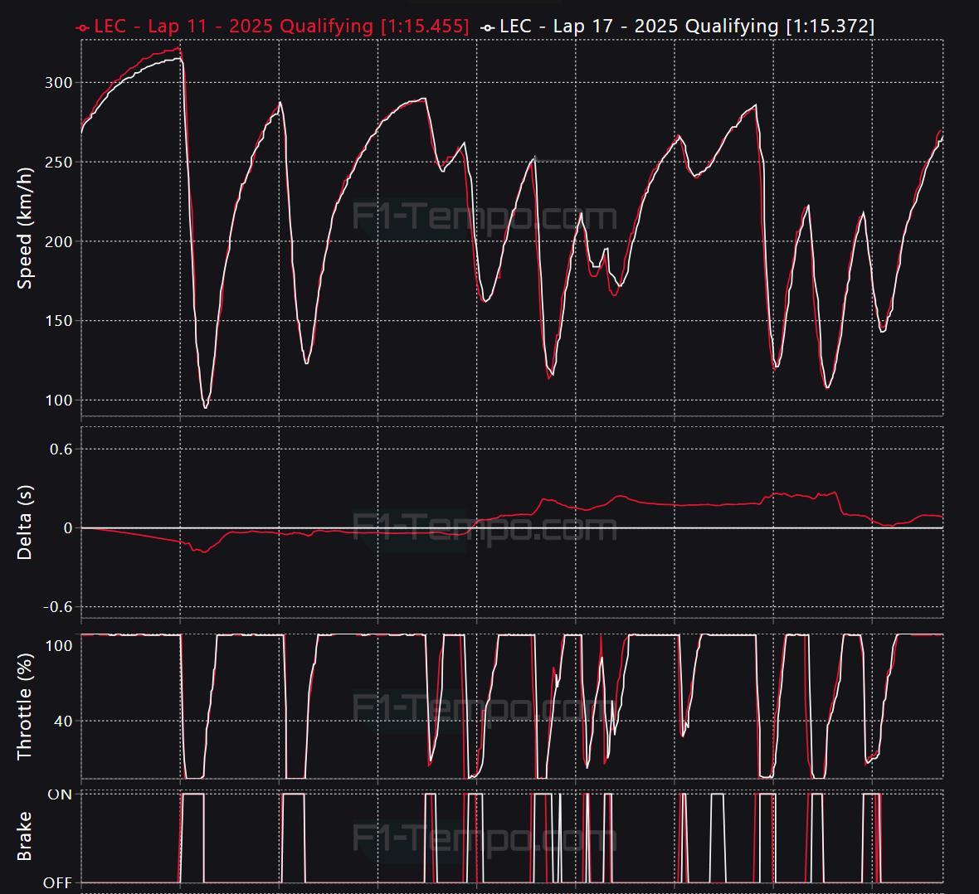Click the 100 tick on the throttle axis

point(59,645)
